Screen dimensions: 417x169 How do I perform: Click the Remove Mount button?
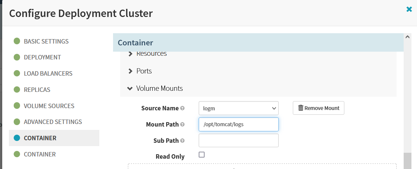[319, 108]
